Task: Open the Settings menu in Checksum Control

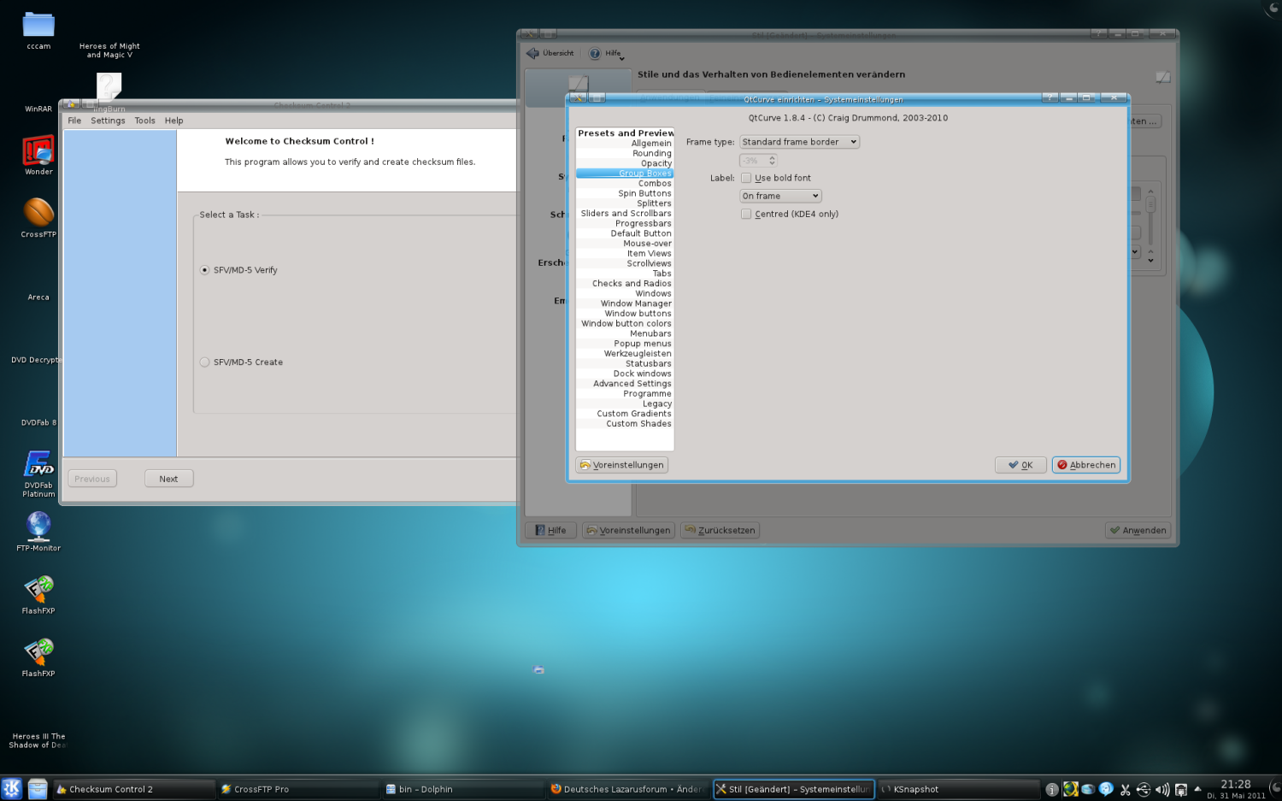Action: tap(108, 121)
